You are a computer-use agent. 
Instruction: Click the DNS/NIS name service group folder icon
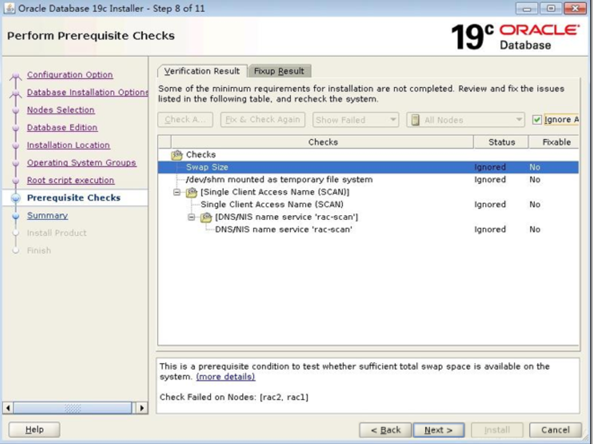click(x=206, y=217)
